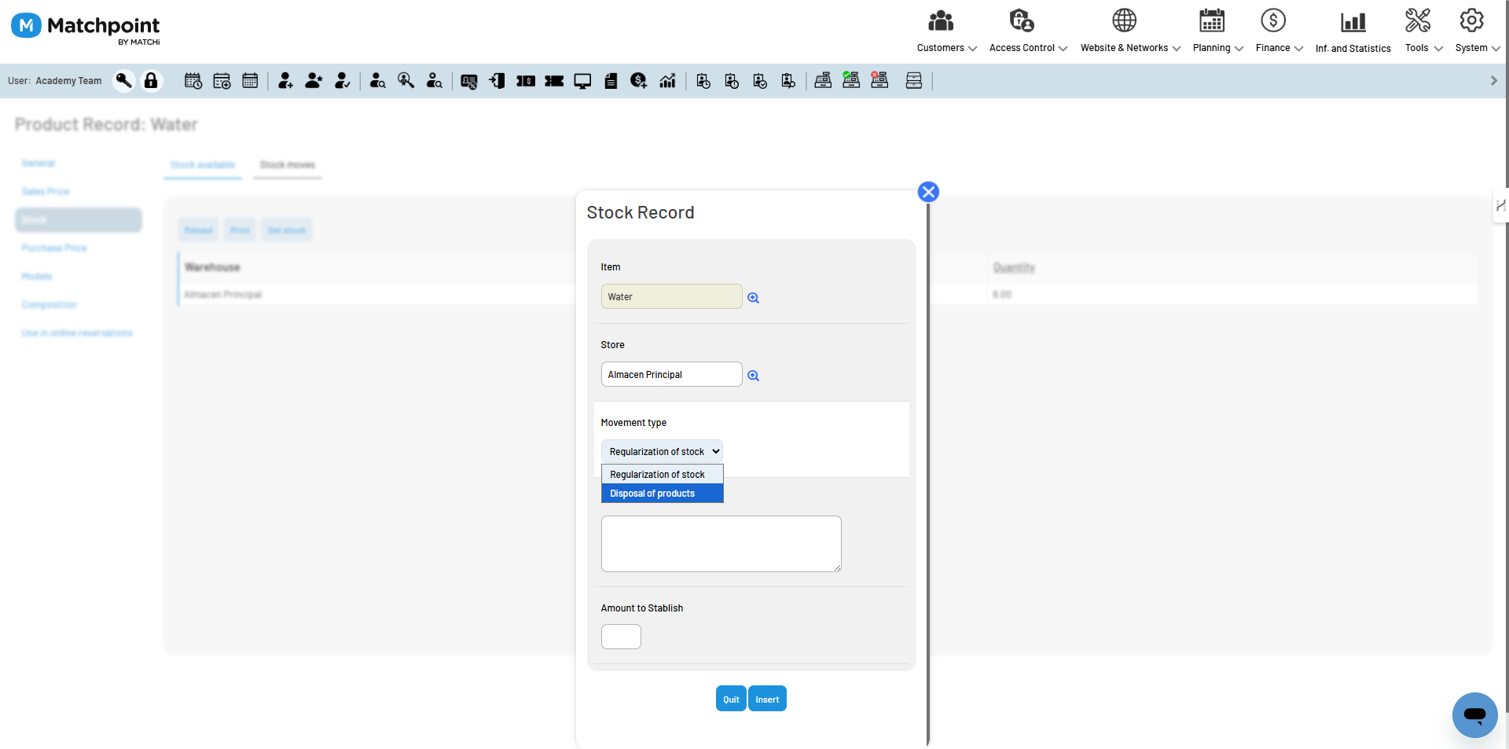Click the calendar with plus icon

[222, 81]
